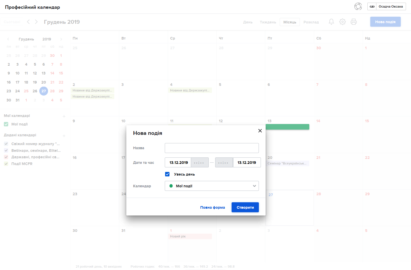Open the Повна форма link
Image resolution: width=411 pixels, height=270 pixels.
coord(213,208)
